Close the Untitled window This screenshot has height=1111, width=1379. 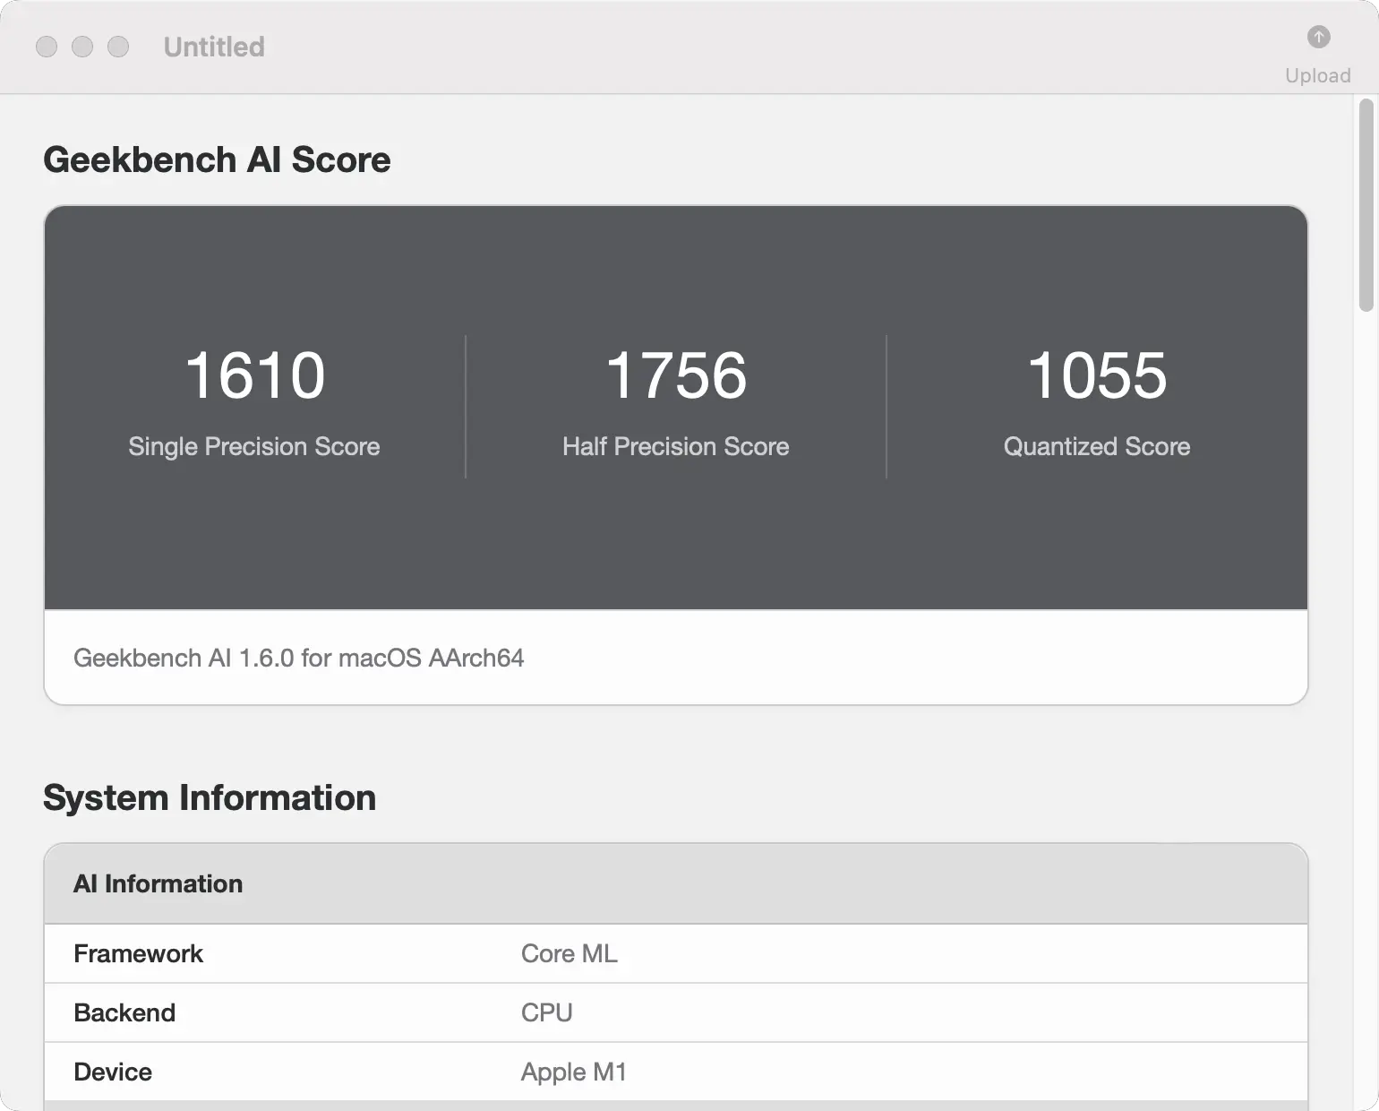tap(47, 47)
